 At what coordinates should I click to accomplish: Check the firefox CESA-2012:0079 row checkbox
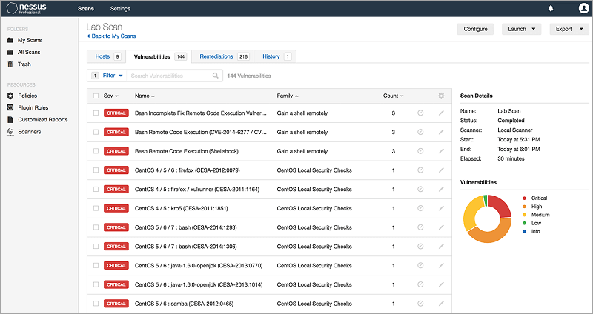96,170
